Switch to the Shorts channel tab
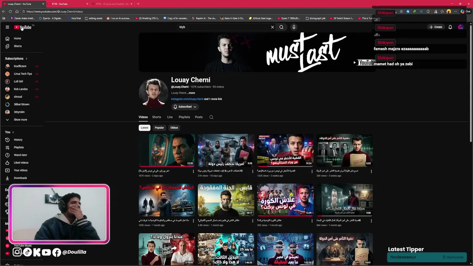This screenshot has height=266, width=473. pos(157,117)
